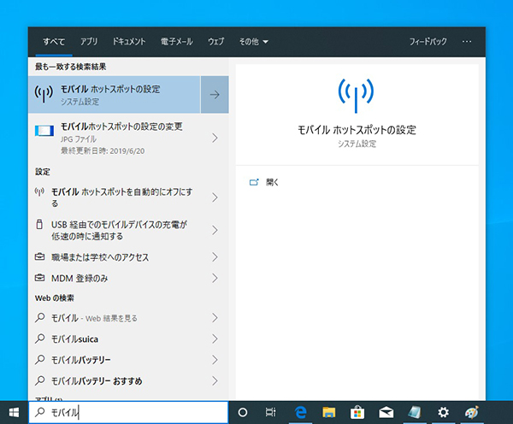Expand chevron beside モバイルsuica web suggestion
The width and height of the screenshot is (513, 424).
(214, 339)
